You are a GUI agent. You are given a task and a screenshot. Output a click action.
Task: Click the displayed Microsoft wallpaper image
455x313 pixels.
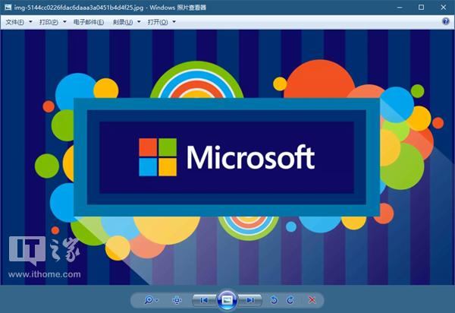[227, 157]
